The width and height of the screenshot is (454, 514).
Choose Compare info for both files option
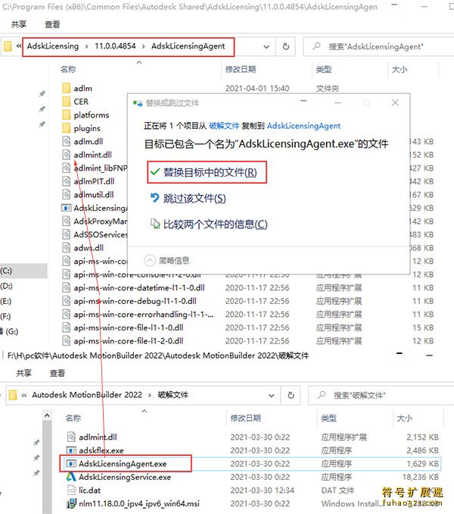[209, 224]
